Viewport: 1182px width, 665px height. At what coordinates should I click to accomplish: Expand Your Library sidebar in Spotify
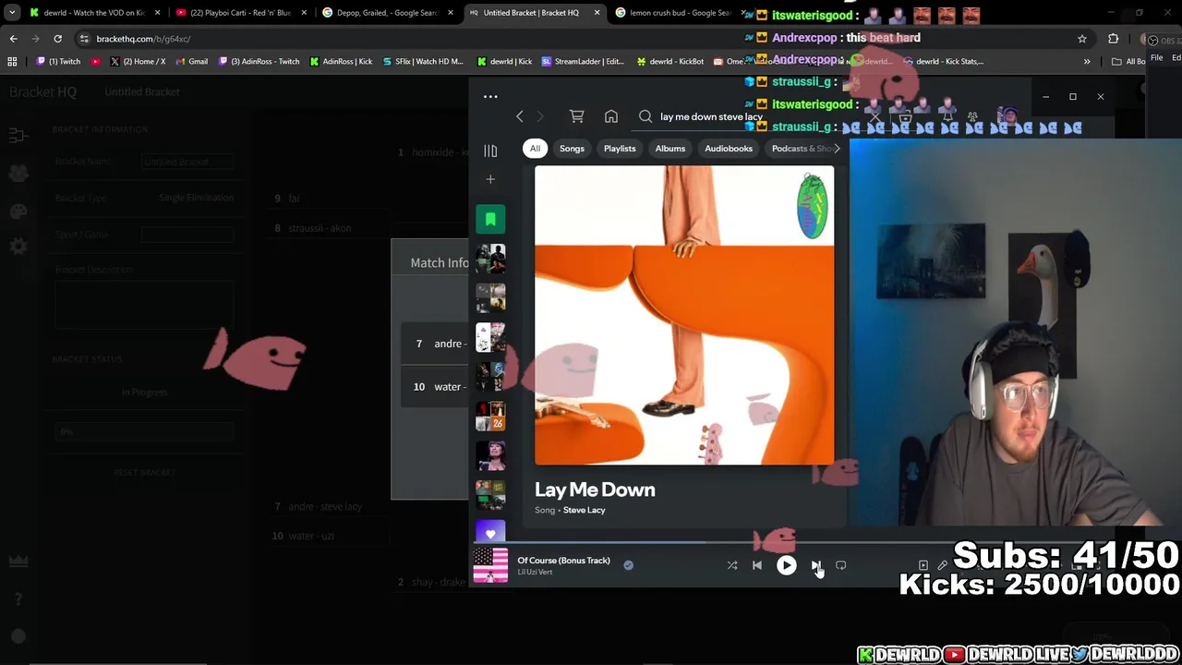point(490,150)
